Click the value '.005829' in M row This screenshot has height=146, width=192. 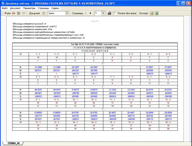pos(94,93)
